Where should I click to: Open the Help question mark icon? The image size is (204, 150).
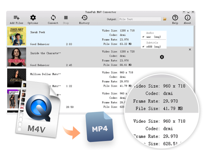tap(175, 18)
